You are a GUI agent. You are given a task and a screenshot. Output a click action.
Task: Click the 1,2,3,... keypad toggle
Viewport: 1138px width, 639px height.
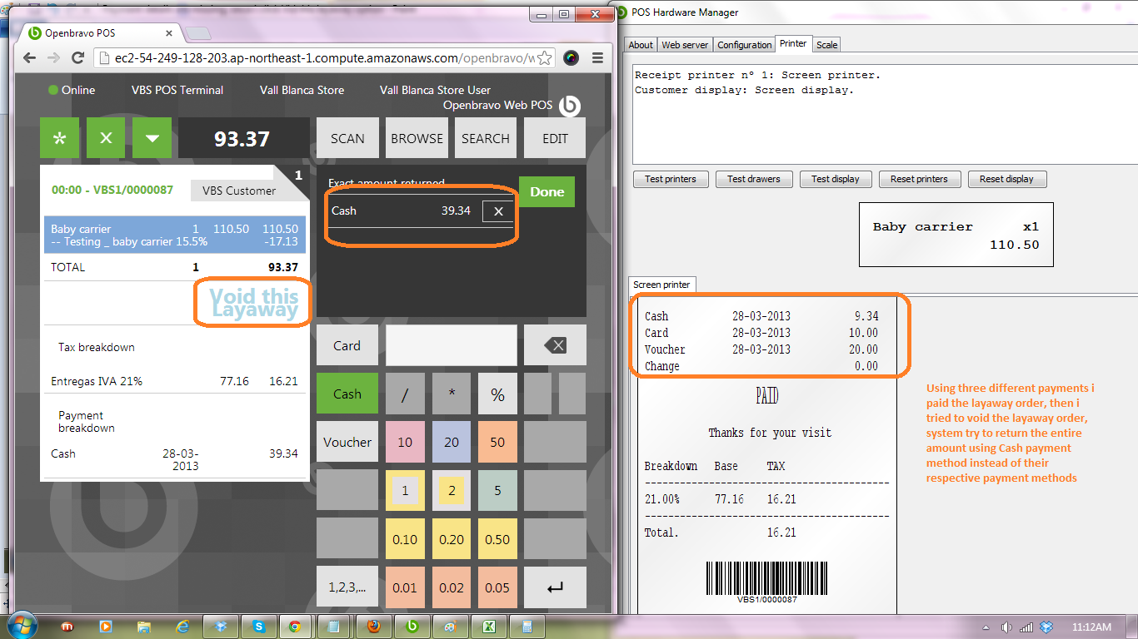coord(347,587)
